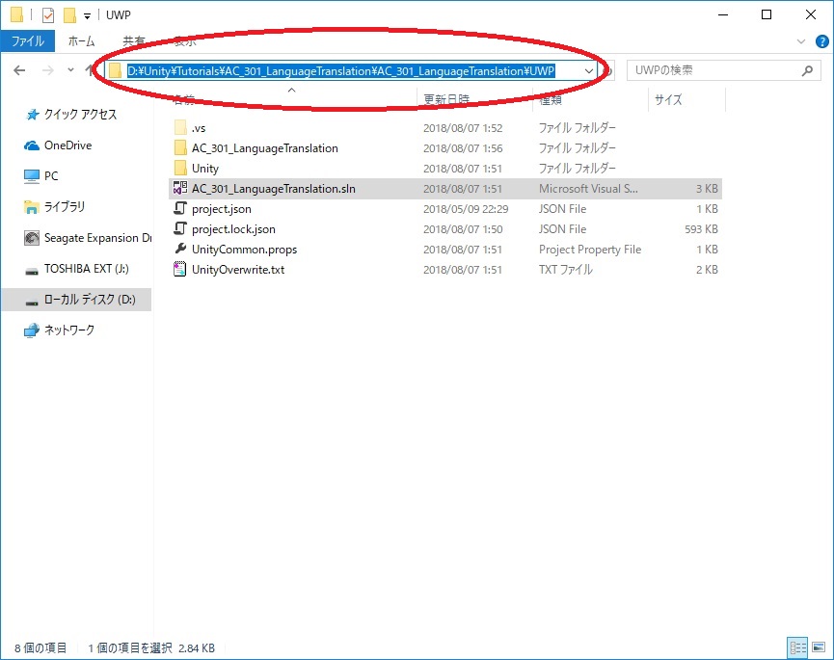Viewport: 834px width, 660px height.
Task: Go forward with the right arrow
Action: tap(48, 70)
